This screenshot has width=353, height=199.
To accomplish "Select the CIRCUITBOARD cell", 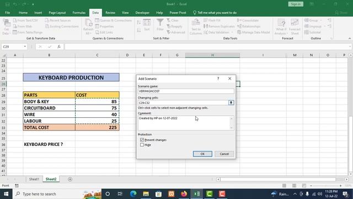I will pyautogui.click(x=49, y=108).
